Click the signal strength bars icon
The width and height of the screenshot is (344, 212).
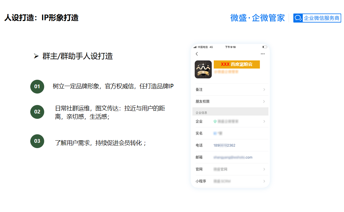[x=195, y=47]
